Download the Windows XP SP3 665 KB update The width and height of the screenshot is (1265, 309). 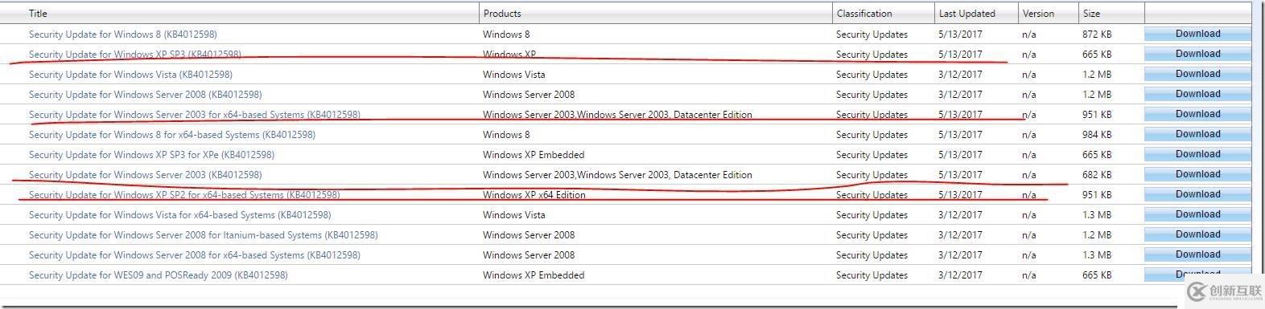tap(1197, 54)
